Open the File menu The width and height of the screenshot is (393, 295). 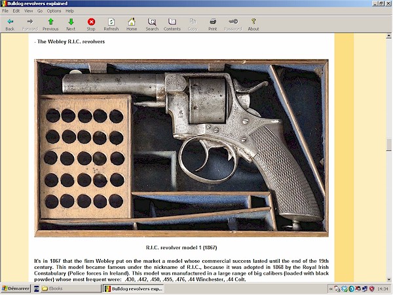click(5, 11)
